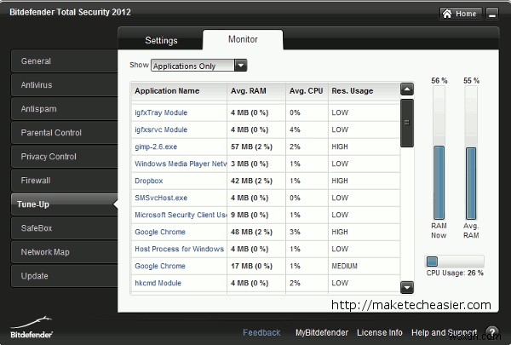Click the table scrollbar thumb

(x=407, y=124)
